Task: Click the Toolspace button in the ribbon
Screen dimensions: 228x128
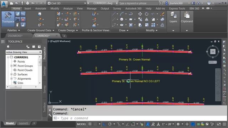Action: click(x=8, y=19)
